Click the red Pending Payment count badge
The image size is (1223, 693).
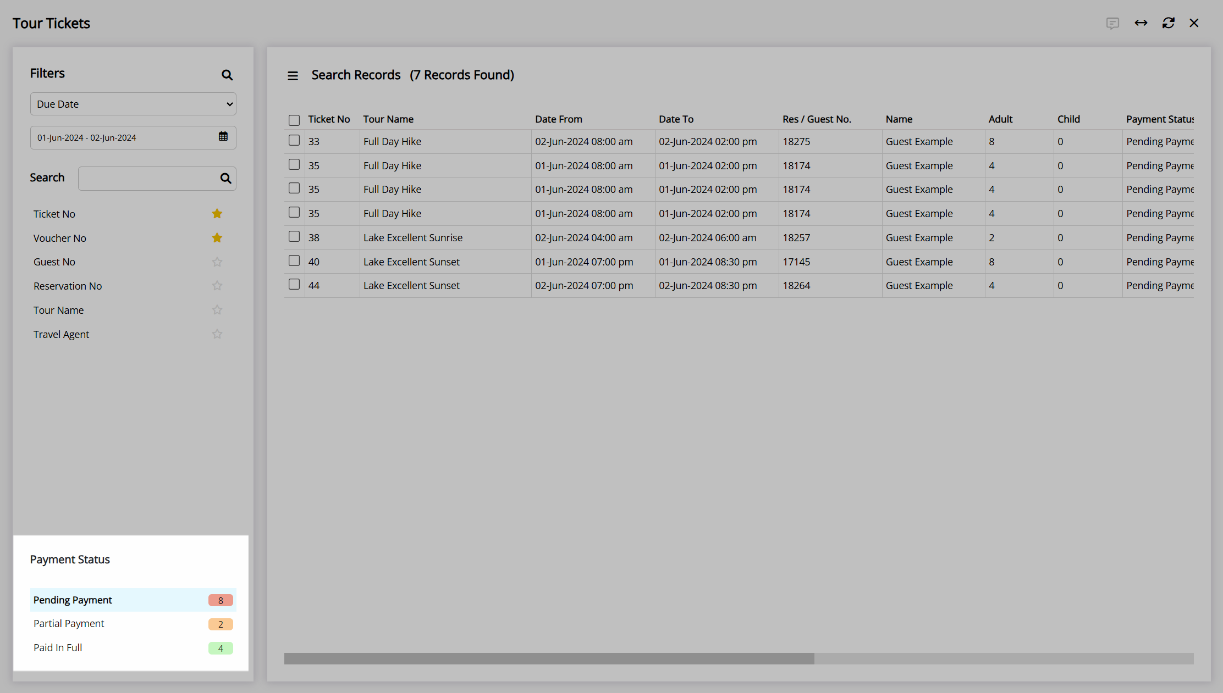point(221,600)
